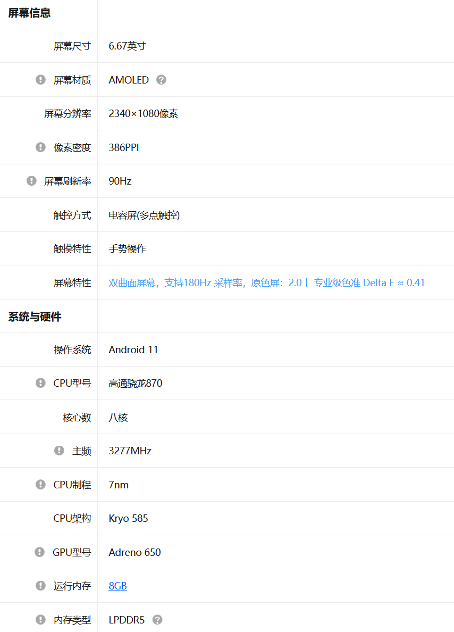The image size is (454, 632).
Task: Click the info icon beside 屏幕材质
Action: click(40, 80)
